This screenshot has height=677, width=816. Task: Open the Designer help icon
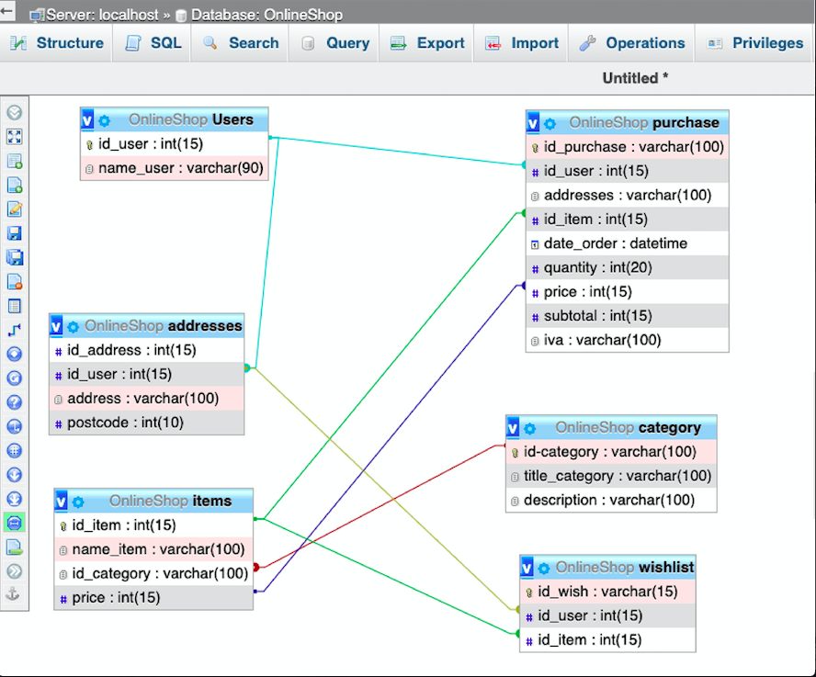13,402
